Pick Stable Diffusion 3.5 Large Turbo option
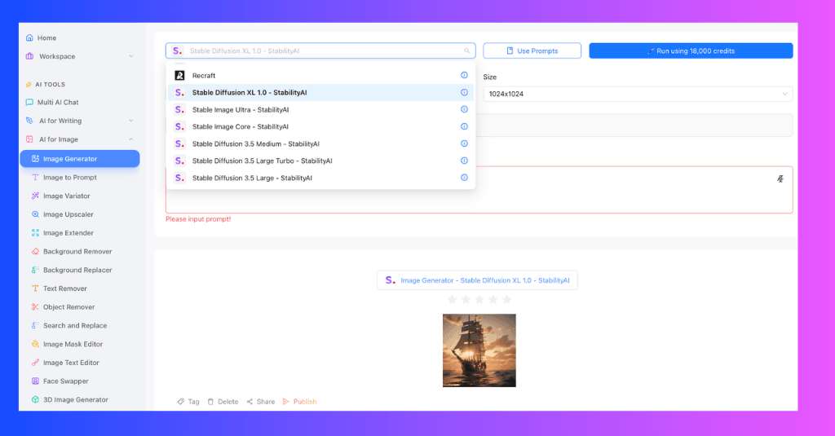Screen dimensions: 835x436 [x=320, y=161]
